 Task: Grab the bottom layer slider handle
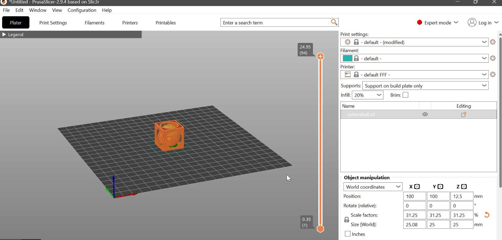click(x=320, y=229)
